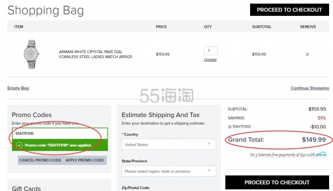Click the top Proceed to Checkout button

289,10
